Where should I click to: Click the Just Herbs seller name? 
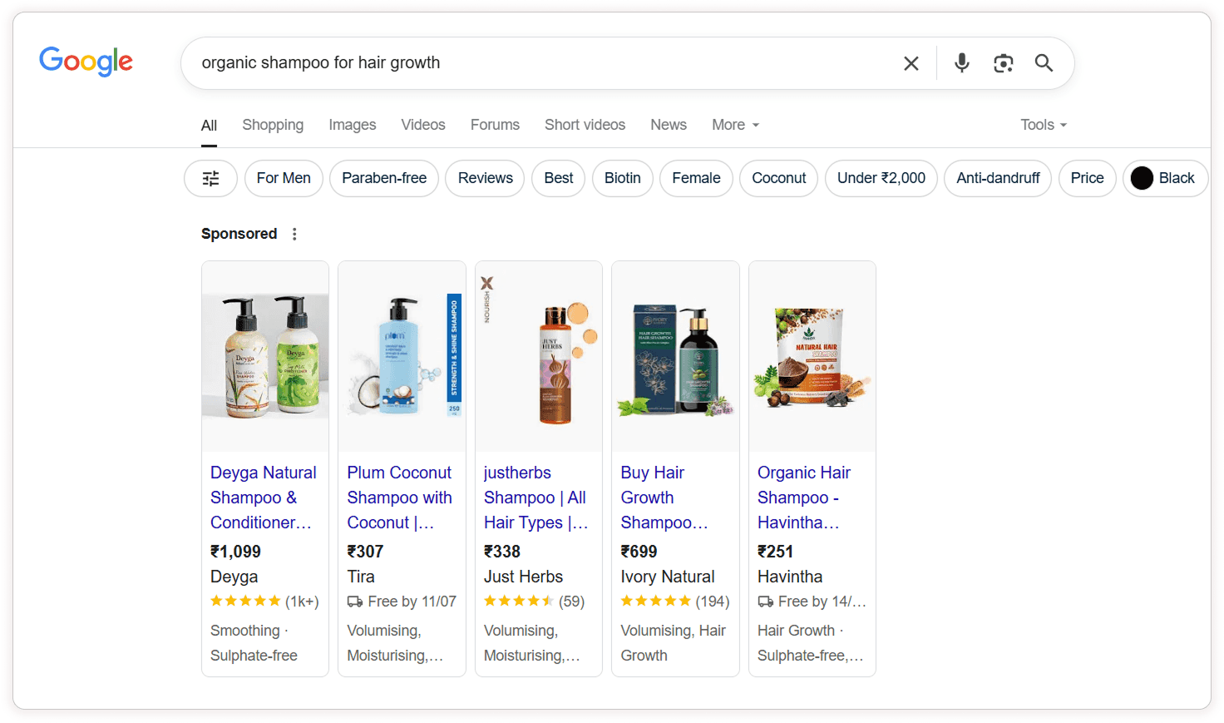coord(523,577)
